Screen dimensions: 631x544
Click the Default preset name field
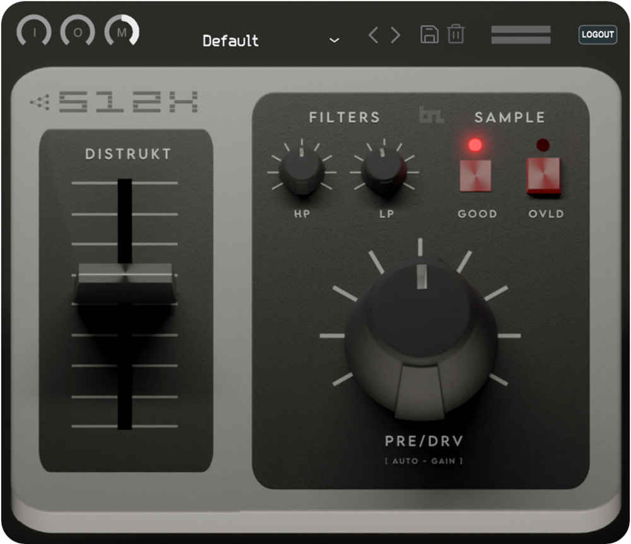(231, 41)
